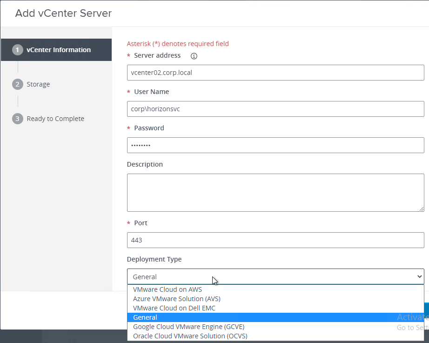Click the Server address info icon
The image size is (429, 343).
pos(194,56)
